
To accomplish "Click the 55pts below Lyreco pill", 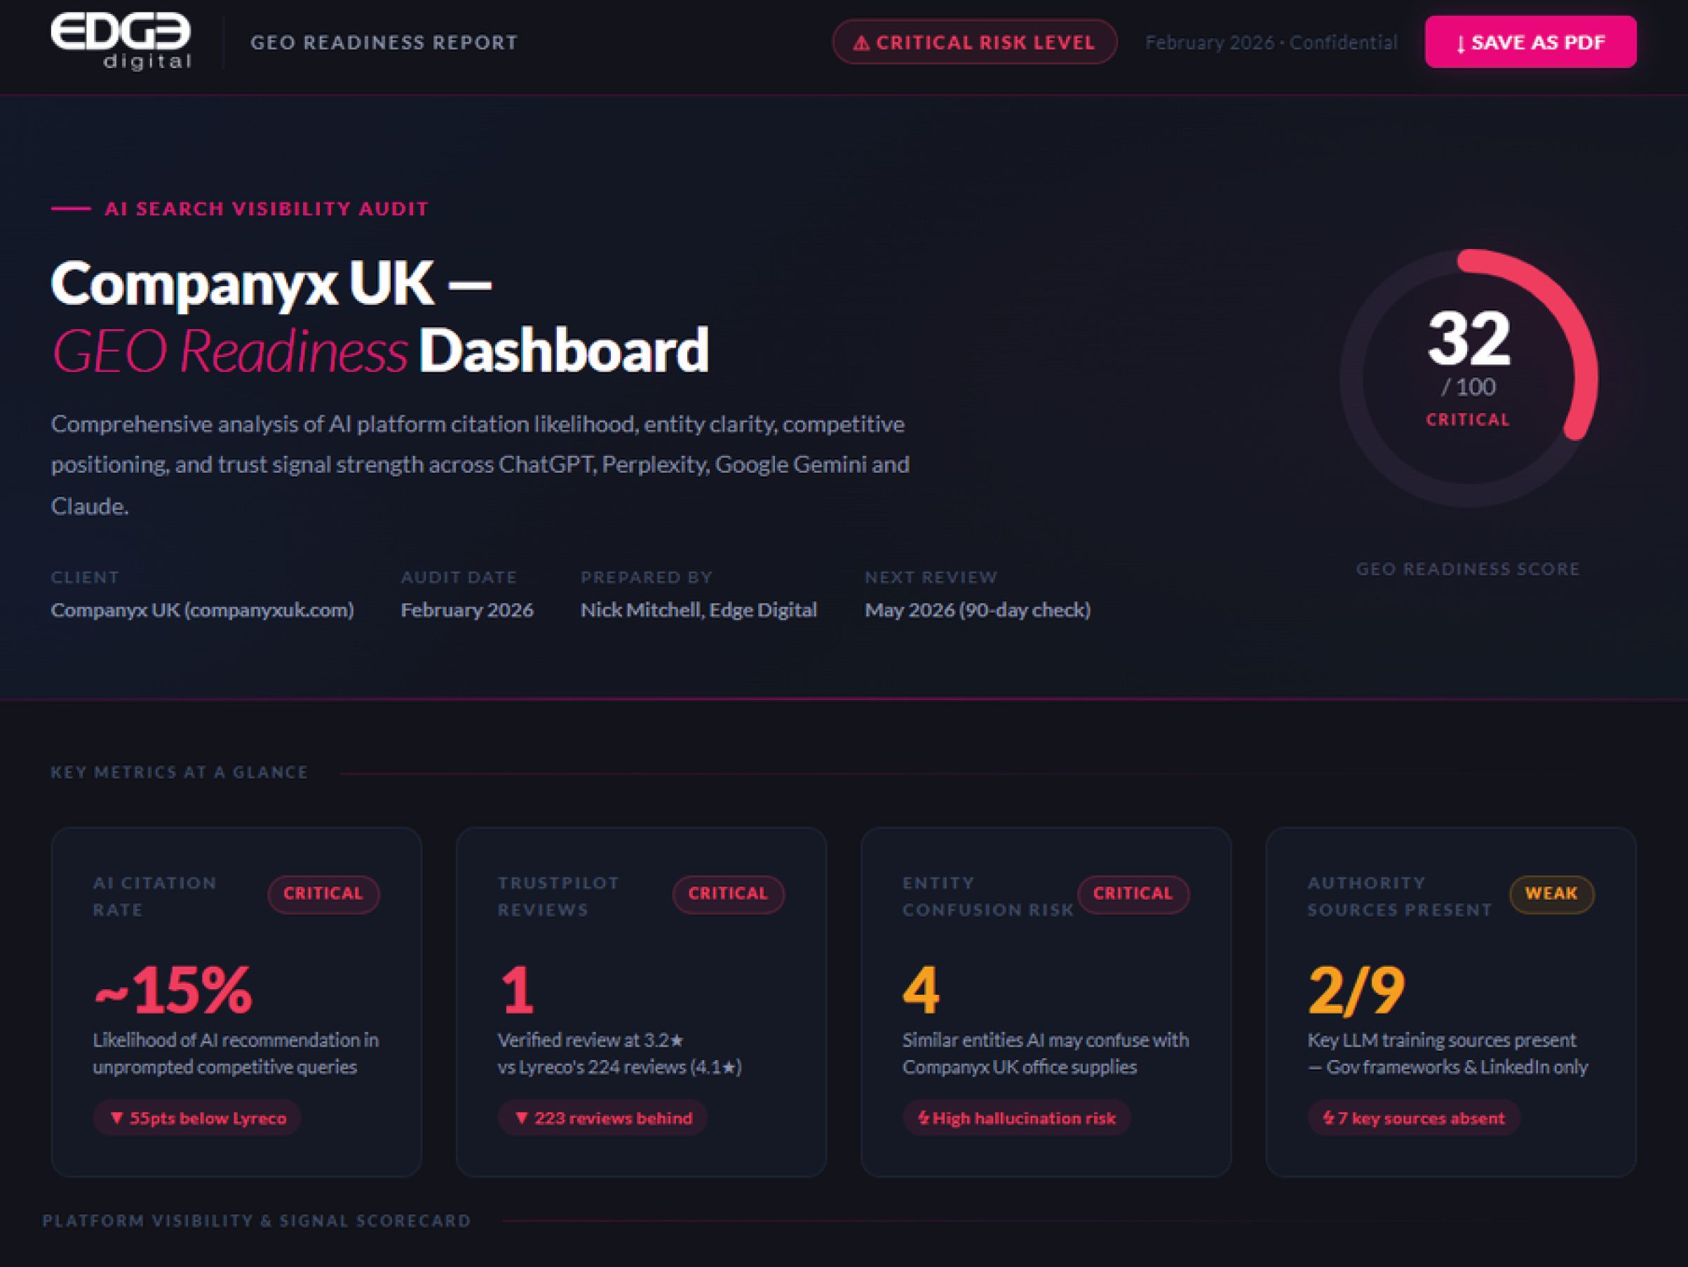I will [197, 1118].
